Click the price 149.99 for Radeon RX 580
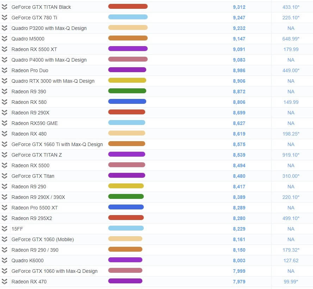313x289 pixels. (291, 102)
